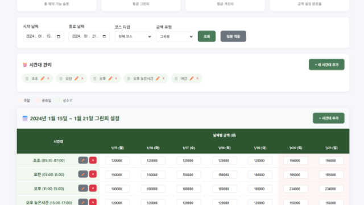Edit the 오후 늦은시간 (15:00-17:00) row

83,202
